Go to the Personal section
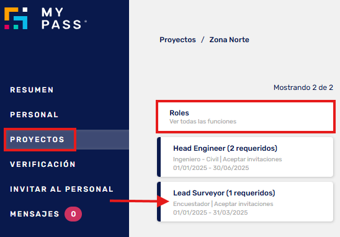The height and width of the screenshot is (237, 340). 34,115
